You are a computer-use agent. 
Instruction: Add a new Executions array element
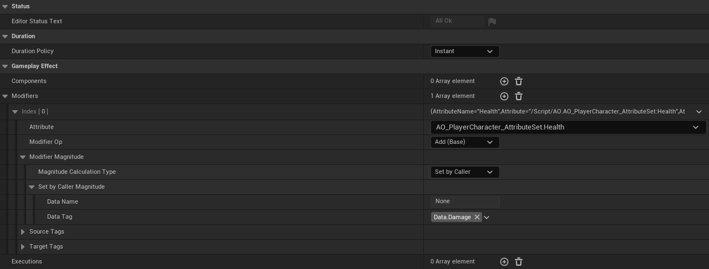click(x=504, y=262)
